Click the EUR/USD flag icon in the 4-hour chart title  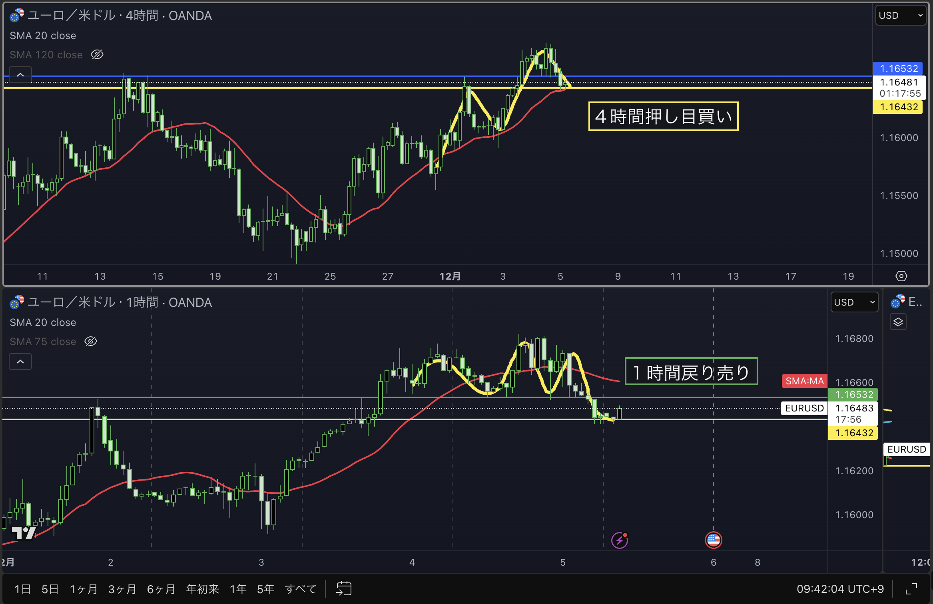tap(17, 16)
